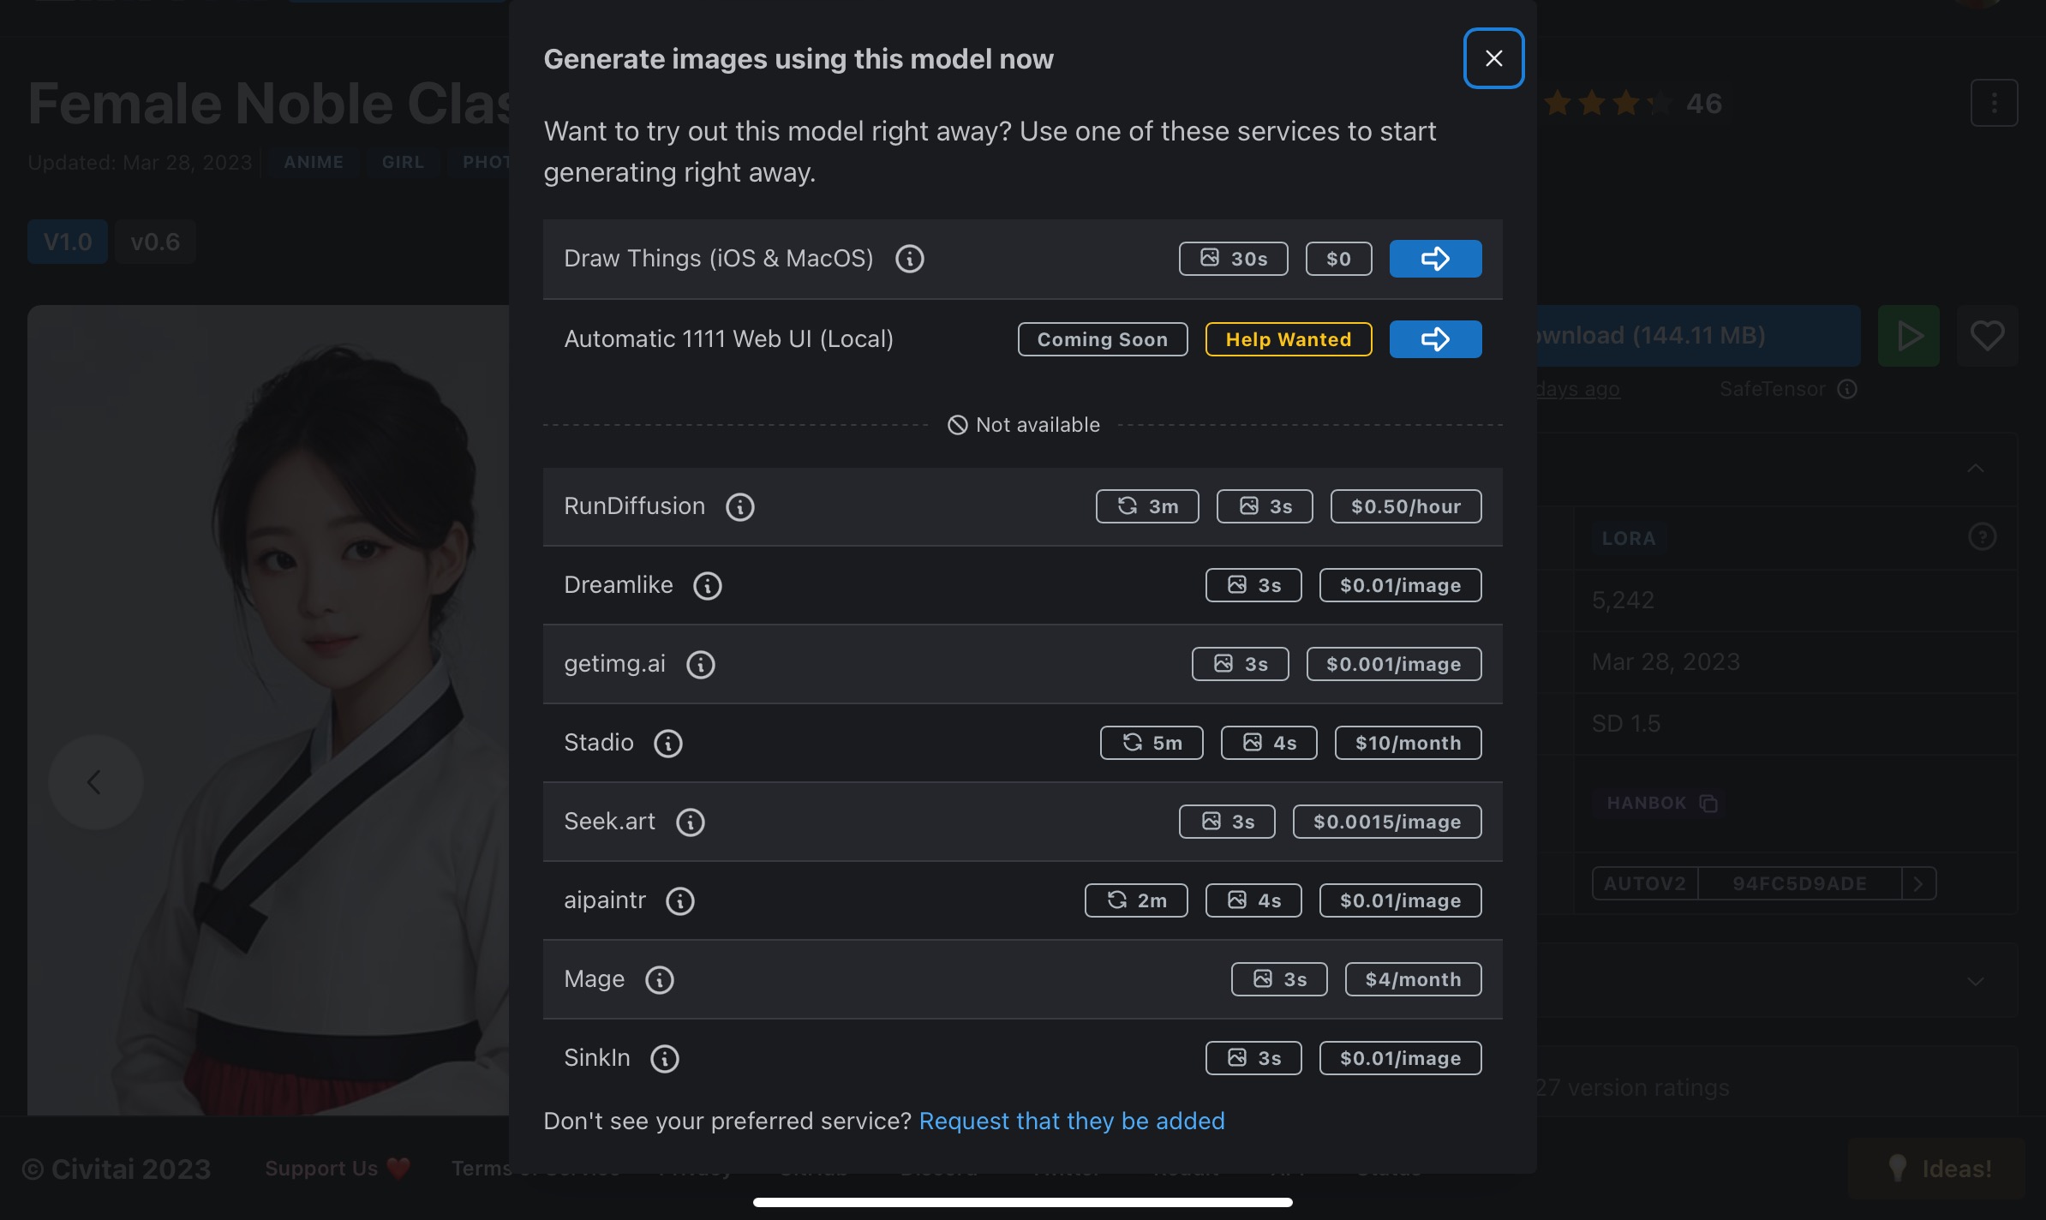Click the AUTOV2 hash label
The image size is (2046, 1220).
click(1644, 883)
